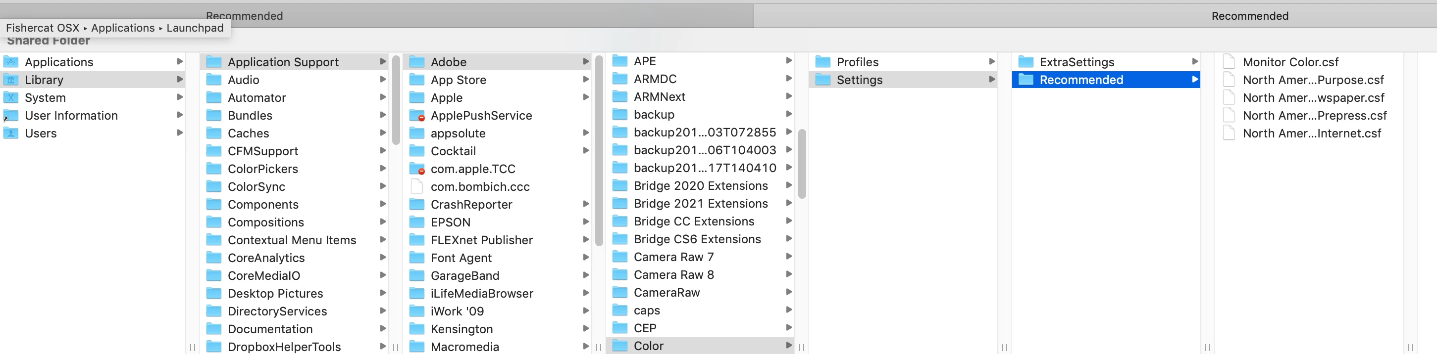Screen dimensions: 1437x354
Task: Click the Adobe folder icon
Action: pos(417,62)
